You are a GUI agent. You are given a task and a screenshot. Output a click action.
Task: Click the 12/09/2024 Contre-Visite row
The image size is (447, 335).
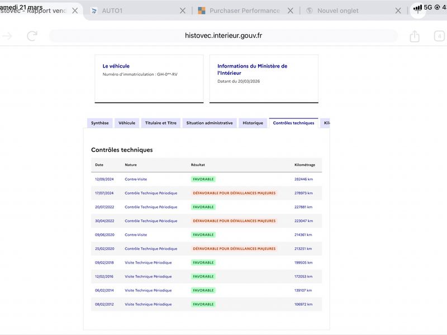point(136,179)
